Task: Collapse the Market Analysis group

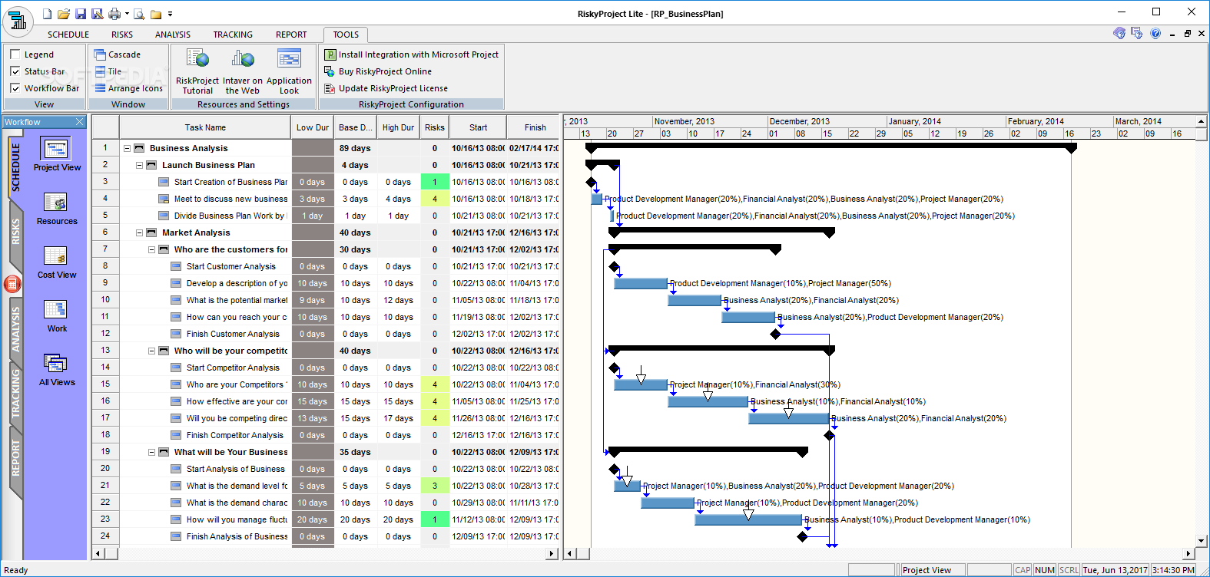Action: [x=140, y=232]
